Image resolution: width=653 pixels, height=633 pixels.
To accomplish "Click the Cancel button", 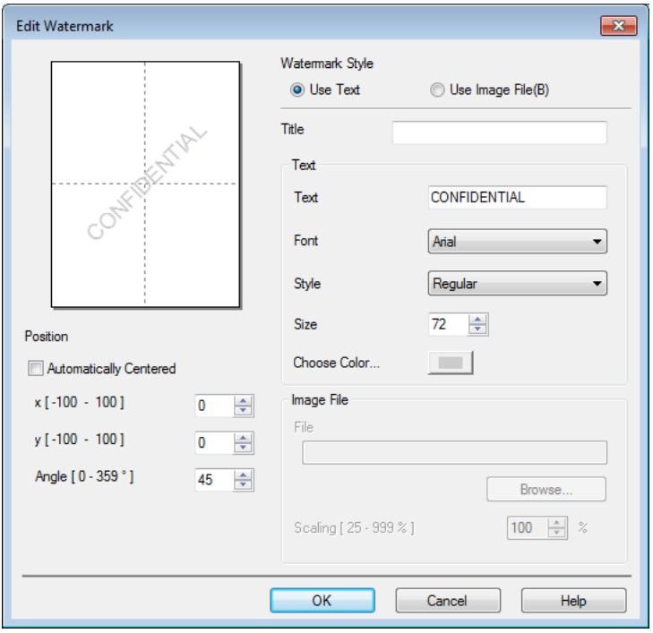I will pyautogui.click(x=448, y=600).
